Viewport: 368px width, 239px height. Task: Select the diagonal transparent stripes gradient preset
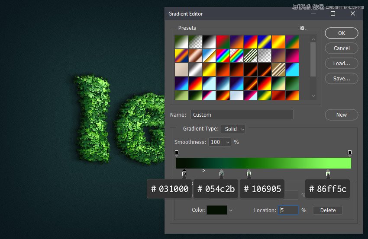coord(250,55)
